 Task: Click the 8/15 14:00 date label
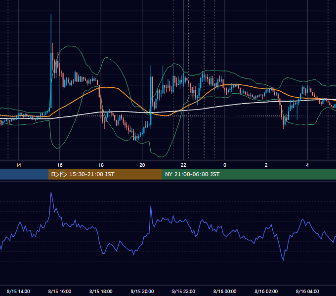[18, 291]
